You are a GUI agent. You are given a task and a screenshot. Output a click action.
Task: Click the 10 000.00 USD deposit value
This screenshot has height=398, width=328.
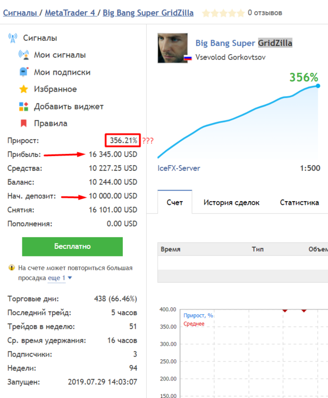coord(113,196)
